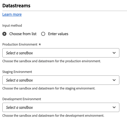
Task: Click the Development Environment dropdown chevron
Action: click(x=114, y=107)
